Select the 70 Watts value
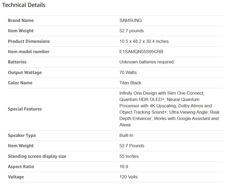Viewport: 228px width, 185px height. tap(128, 72)
